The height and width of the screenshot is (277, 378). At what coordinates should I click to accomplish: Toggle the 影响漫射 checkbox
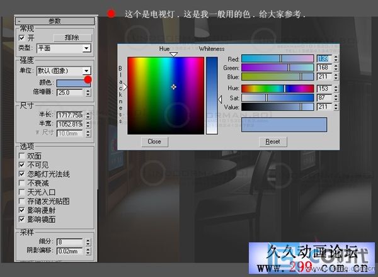pos(21,210)
